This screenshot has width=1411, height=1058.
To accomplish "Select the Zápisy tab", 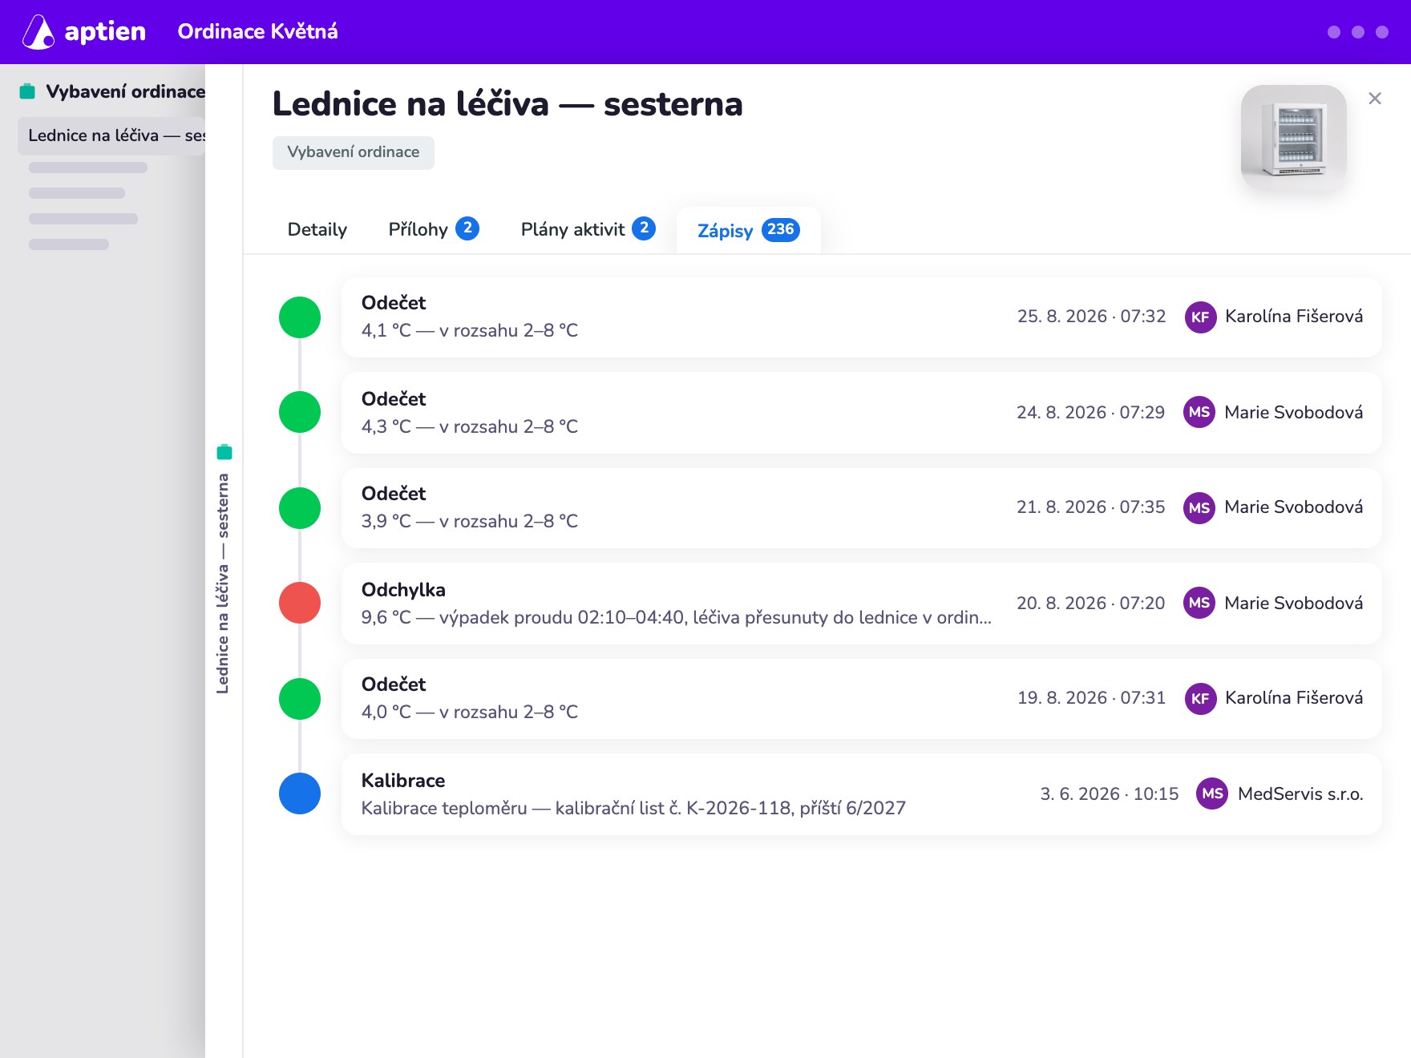I will coord(748,231).
